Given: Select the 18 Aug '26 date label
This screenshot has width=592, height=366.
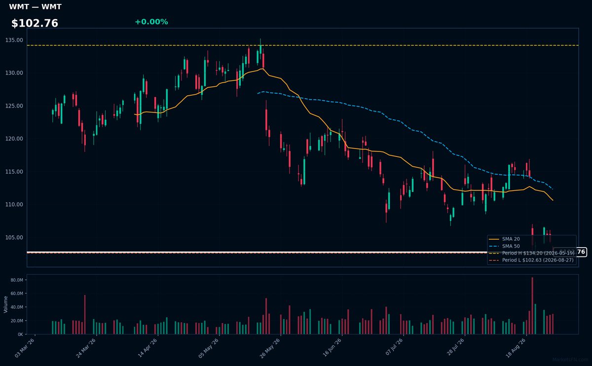Looking at the screenshot, I should click(515, 348).
